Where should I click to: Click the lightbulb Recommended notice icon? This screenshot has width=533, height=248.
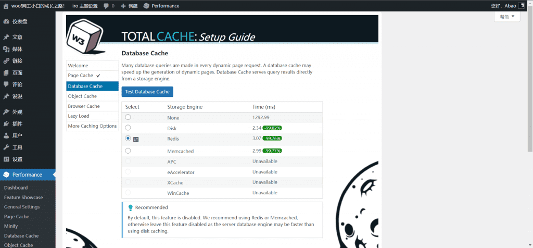(x=131, y=207)
